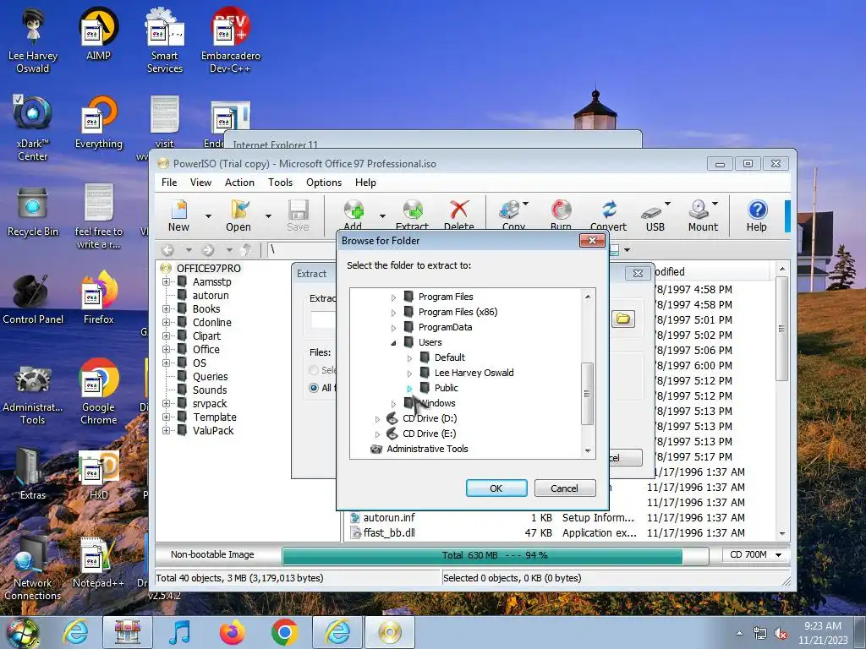Click the Forward navigation arrow icon
Viewport: 866px width, 649px height.
[208, 250]
